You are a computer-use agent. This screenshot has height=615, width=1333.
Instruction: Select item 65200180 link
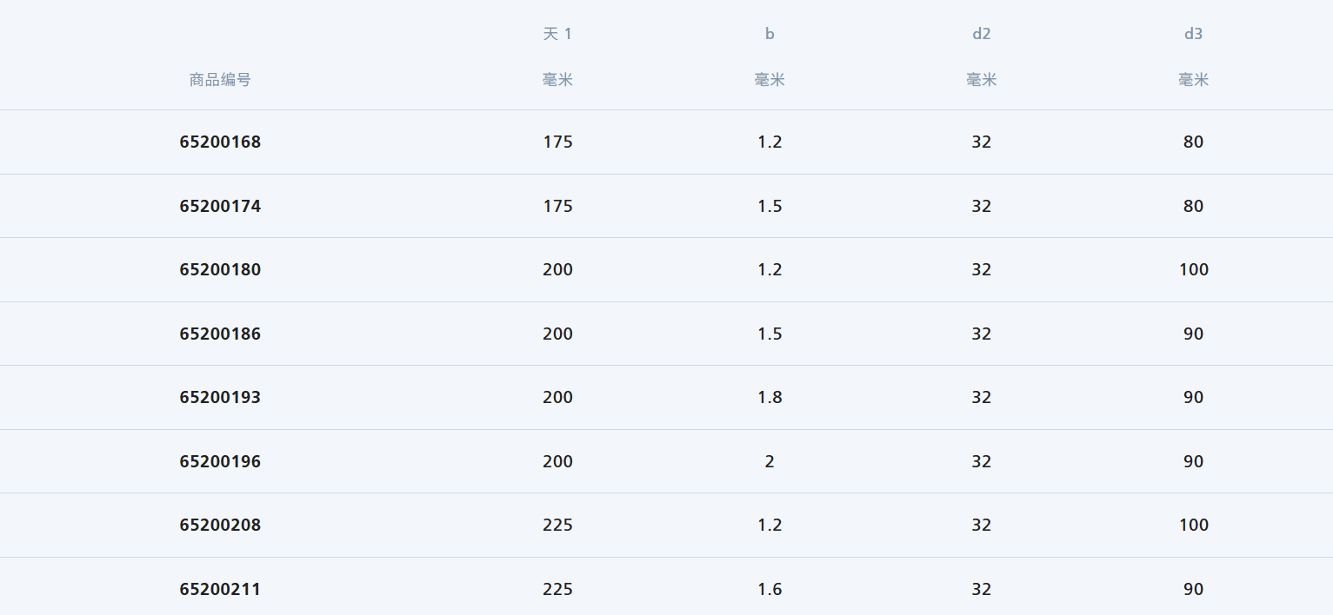point(220,269)
